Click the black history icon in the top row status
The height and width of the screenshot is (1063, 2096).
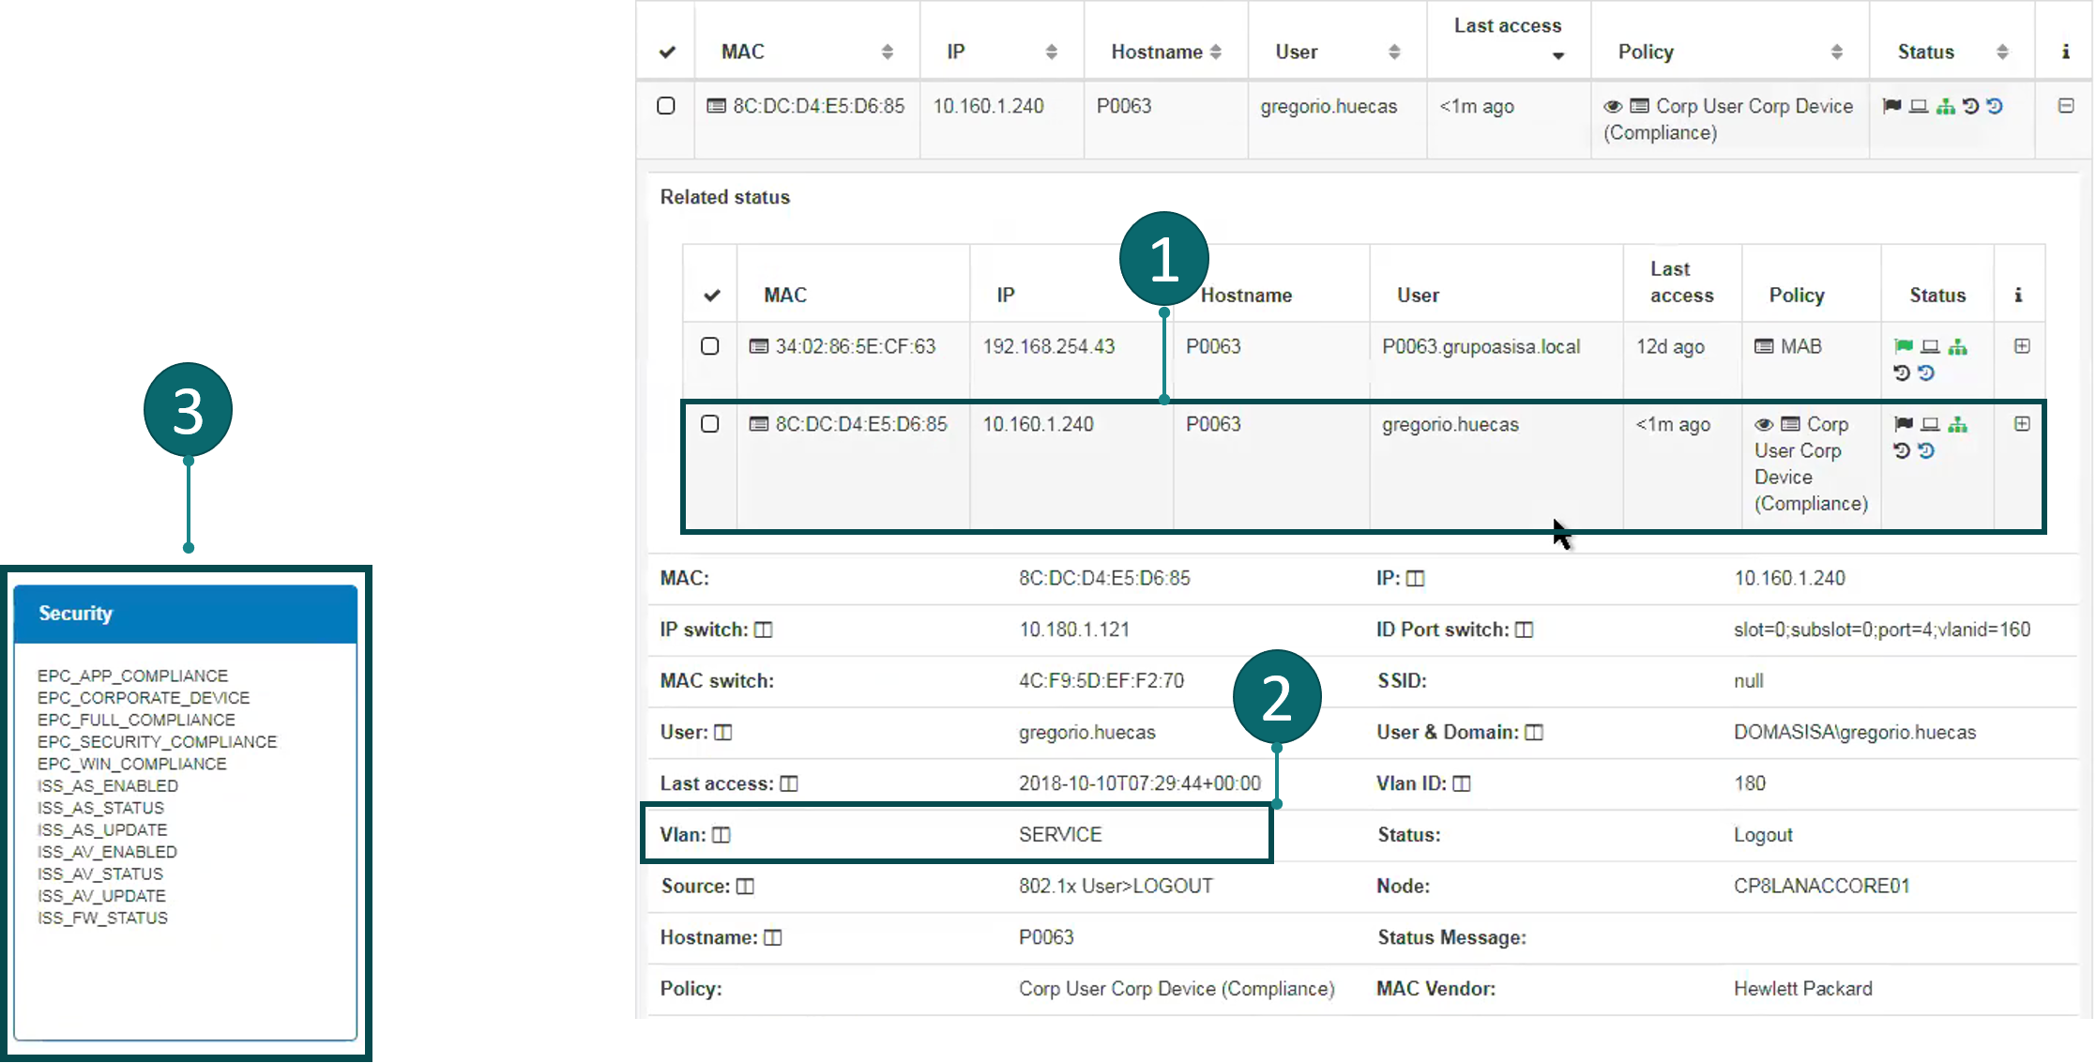click(1970, 106)
